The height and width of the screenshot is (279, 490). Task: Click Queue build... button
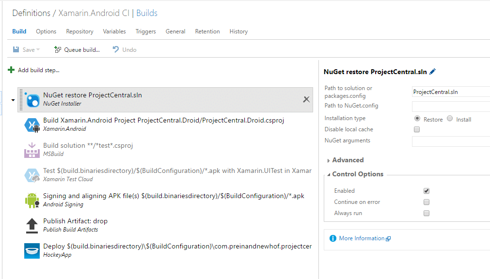(77, 50)
